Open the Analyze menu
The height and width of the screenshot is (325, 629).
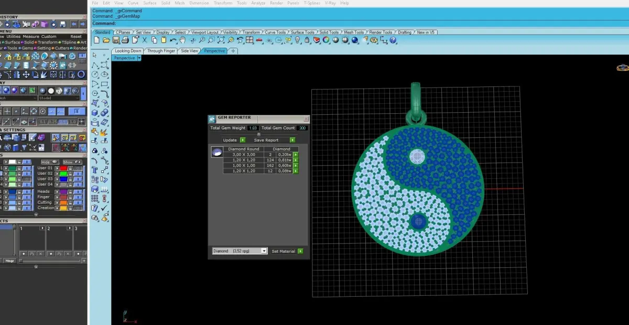coord(258,3)
